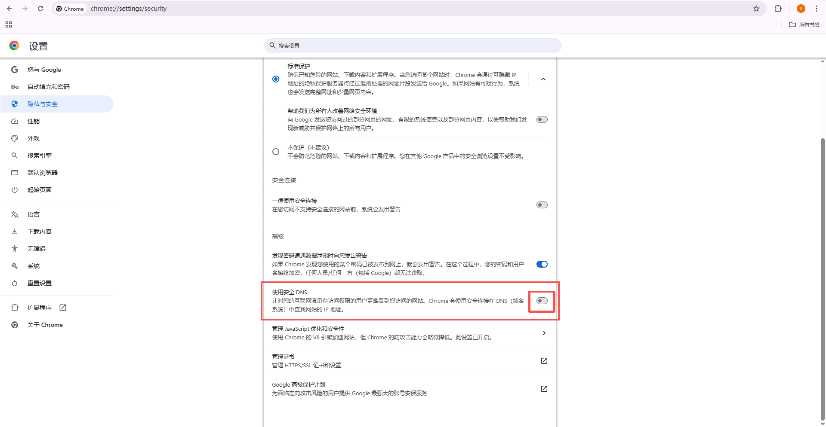Screen dimensions: 826x427
Task: Click the 管理证书 external link icon
Action: tap(544, 361)
